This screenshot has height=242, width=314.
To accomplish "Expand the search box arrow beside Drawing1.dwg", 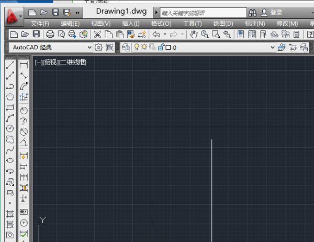I will [156, 13].
